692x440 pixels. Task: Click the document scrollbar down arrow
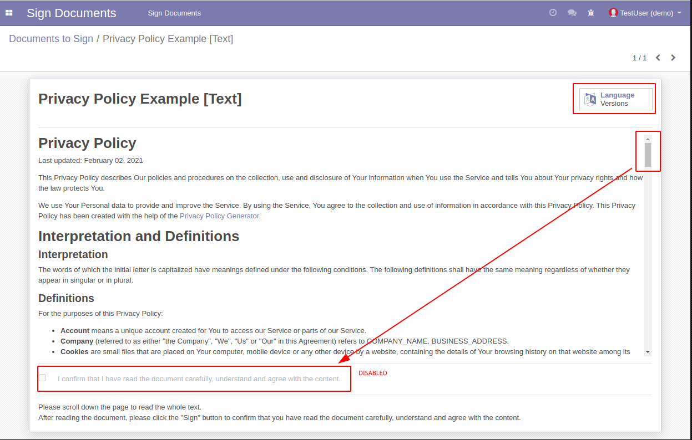point(648,352)
